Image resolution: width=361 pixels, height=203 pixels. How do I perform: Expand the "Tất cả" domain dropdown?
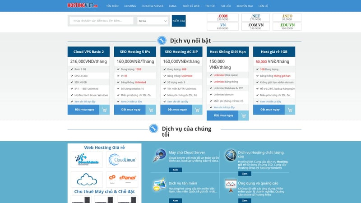(x=153, y=21)
